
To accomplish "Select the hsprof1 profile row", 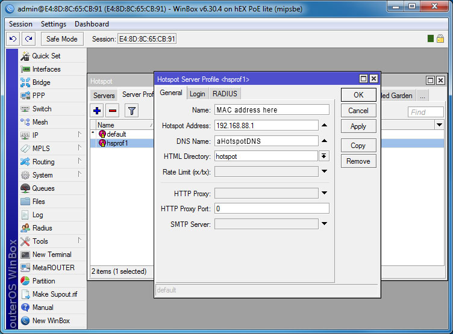I will point(122,143).
